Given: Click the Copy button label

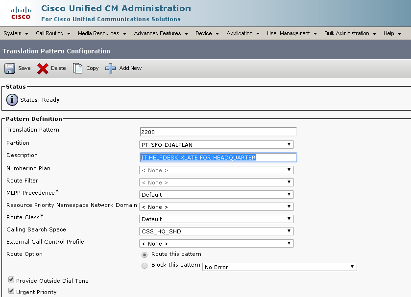Looking at the screenshot, I should [93, 69].
